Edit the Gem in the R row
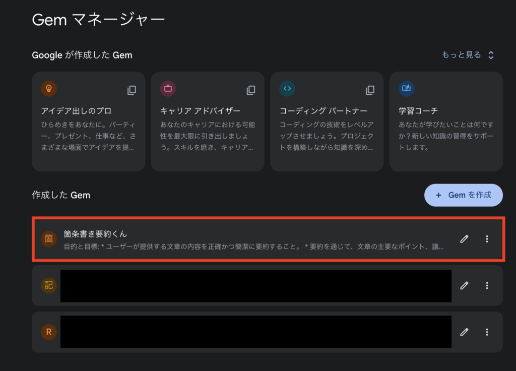This screenshot has height=371, width=516. 464,332
